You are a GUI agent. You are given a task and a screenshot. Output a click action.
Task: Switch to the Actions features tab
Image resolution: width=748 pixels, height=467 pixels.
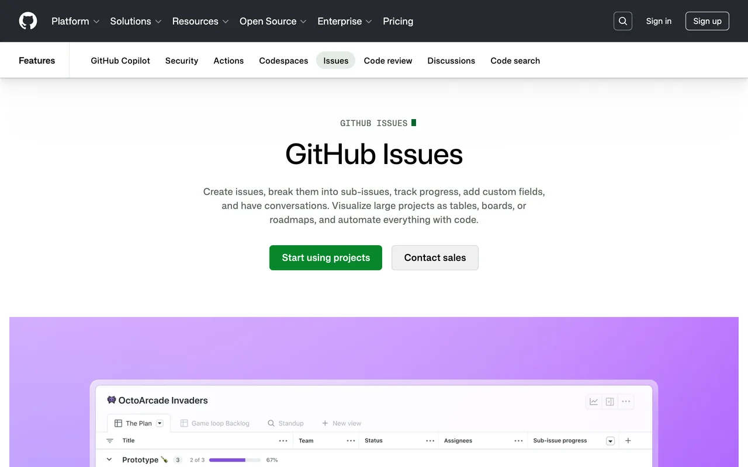pos(228,61)
